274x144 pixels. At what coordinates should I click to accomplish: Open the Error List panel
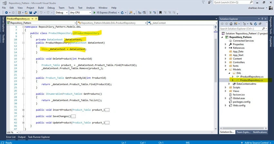11,137
